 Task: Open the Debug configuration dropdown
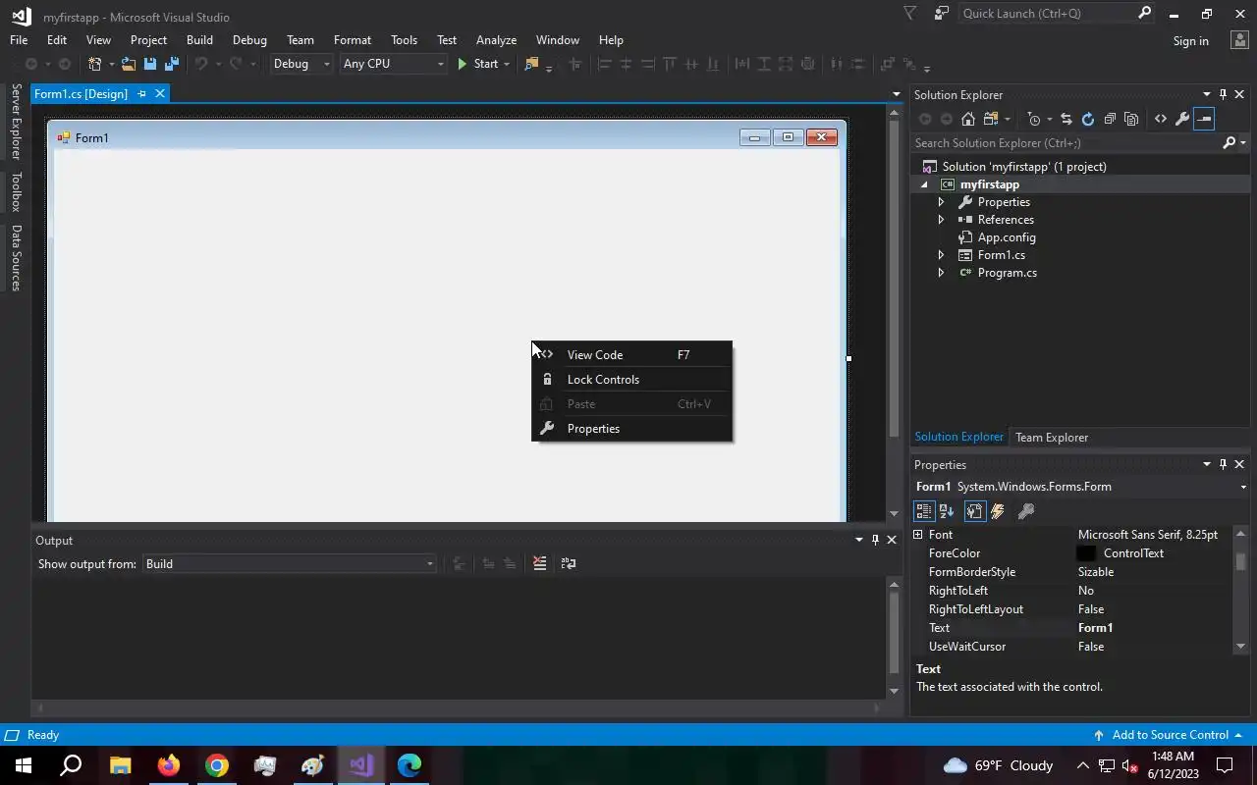(x=301, y=64)
